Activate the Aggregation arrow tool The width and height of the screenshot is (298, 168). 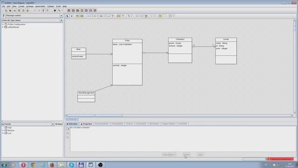tap(95, 16)
